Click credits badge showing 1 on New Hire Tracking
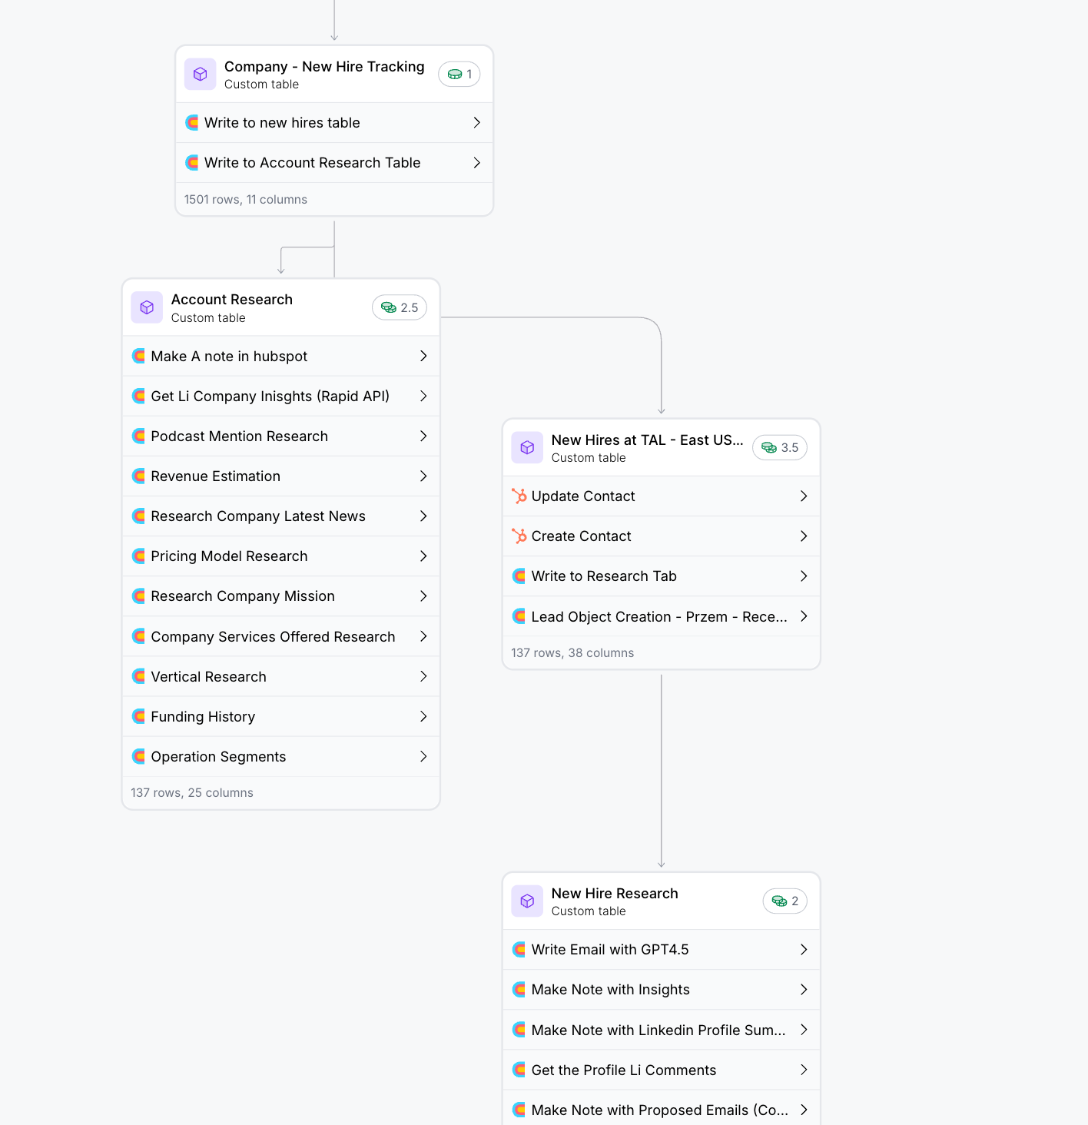The width and height of the screenshot is (1088, 1125). tap(459, 75)
